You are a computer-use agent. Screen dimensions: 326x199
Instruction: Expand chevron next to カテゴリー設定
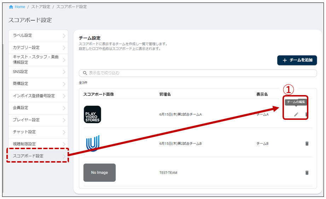pos(64,48)
